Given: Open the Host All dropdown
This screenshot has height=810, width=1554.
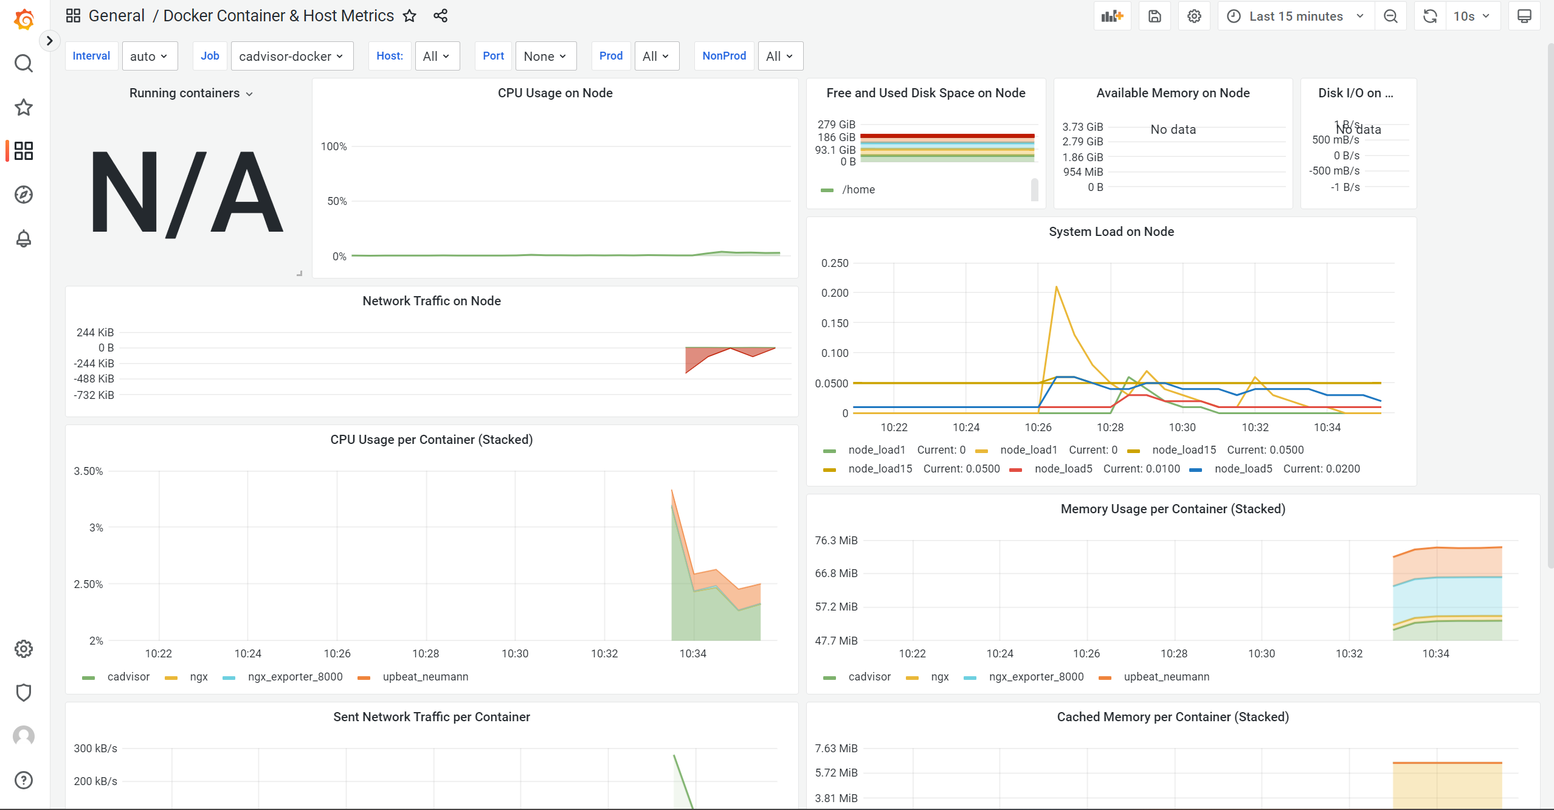Looking at the screenshot, I should (437, 56).
